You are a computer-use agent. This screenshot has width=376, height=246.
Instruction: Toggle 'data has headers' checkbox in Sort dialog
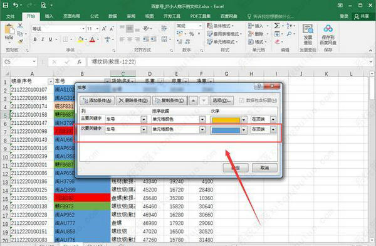click(241, 100)
